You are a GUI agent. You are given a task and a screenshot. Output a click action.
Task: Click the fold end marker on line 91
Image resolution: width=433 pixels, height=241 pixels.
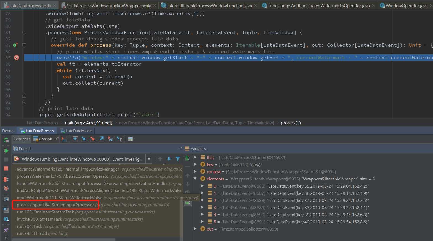[24, 96]
